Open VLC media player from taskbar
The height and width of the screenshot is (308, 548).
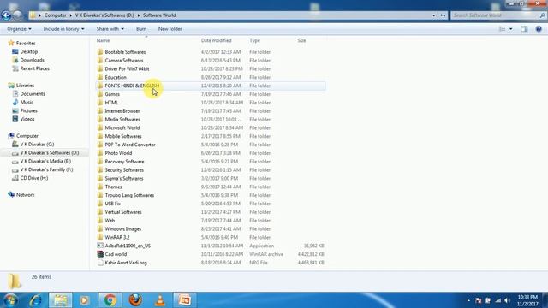tap(160, 300)
